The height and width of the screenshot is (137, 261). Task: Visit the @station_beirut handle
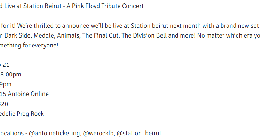139,133
